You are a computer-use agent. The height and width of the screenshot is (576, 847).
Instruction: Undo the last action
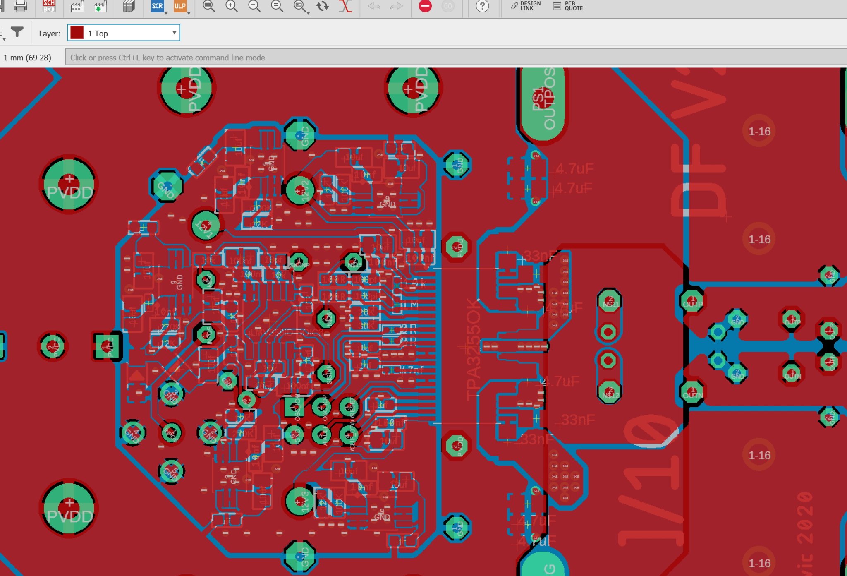[374, 6]
